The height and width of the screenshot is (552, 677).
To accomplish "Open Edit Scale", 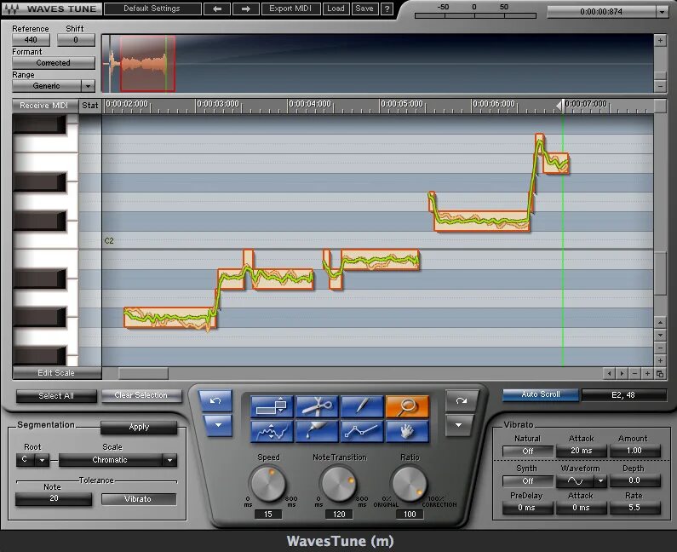I will click(x=56, y=373).
